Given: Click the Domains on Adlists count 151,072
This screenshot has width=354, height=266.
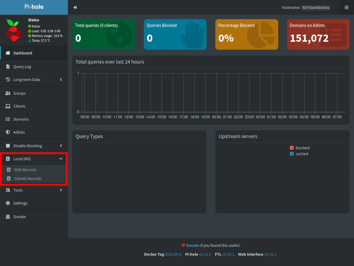Looking at the screenshot, I should [309, 38].
